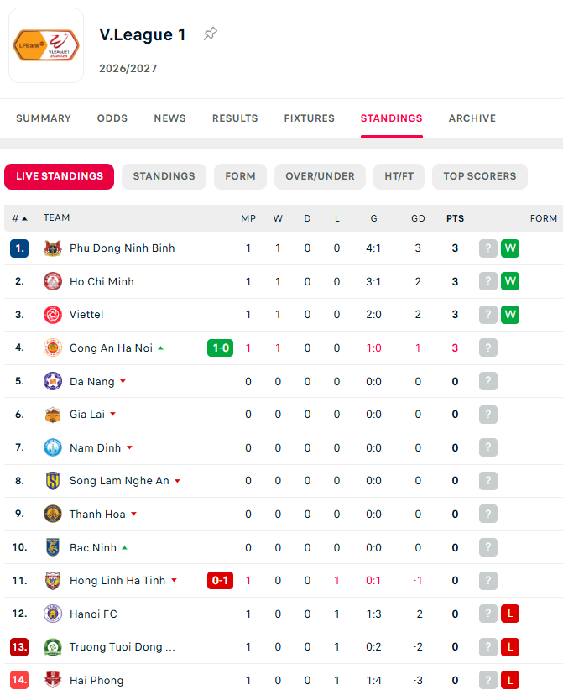Click Truong Tuoi Dong club crest
The height and width of the screenshot is (695, 563).
[x=53, y=647]
